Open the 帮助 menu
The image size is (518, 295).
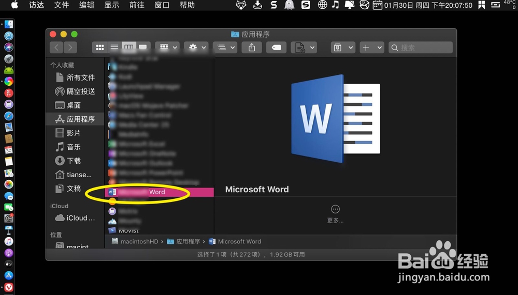click(x=187, y=5)
